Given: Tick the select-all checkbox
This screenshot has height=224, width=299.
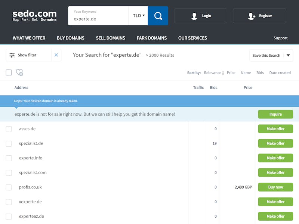Looking at the screenshot, I should pos(9,72).
